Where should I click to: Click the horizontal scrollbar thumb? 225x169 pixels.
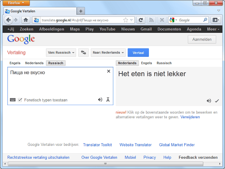pos(106,164)
